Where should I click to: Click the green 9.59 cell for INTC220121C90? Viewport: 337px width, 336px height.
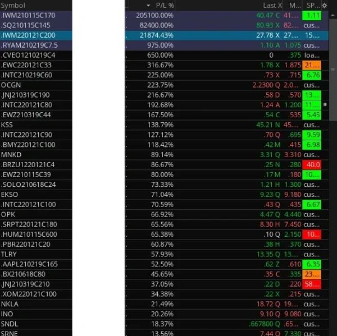click(312, 135)
